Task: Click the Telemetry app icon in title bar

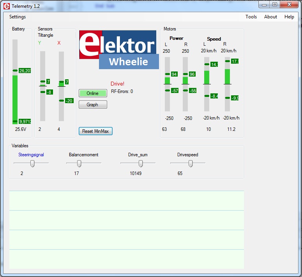Action: pos(6,6)
